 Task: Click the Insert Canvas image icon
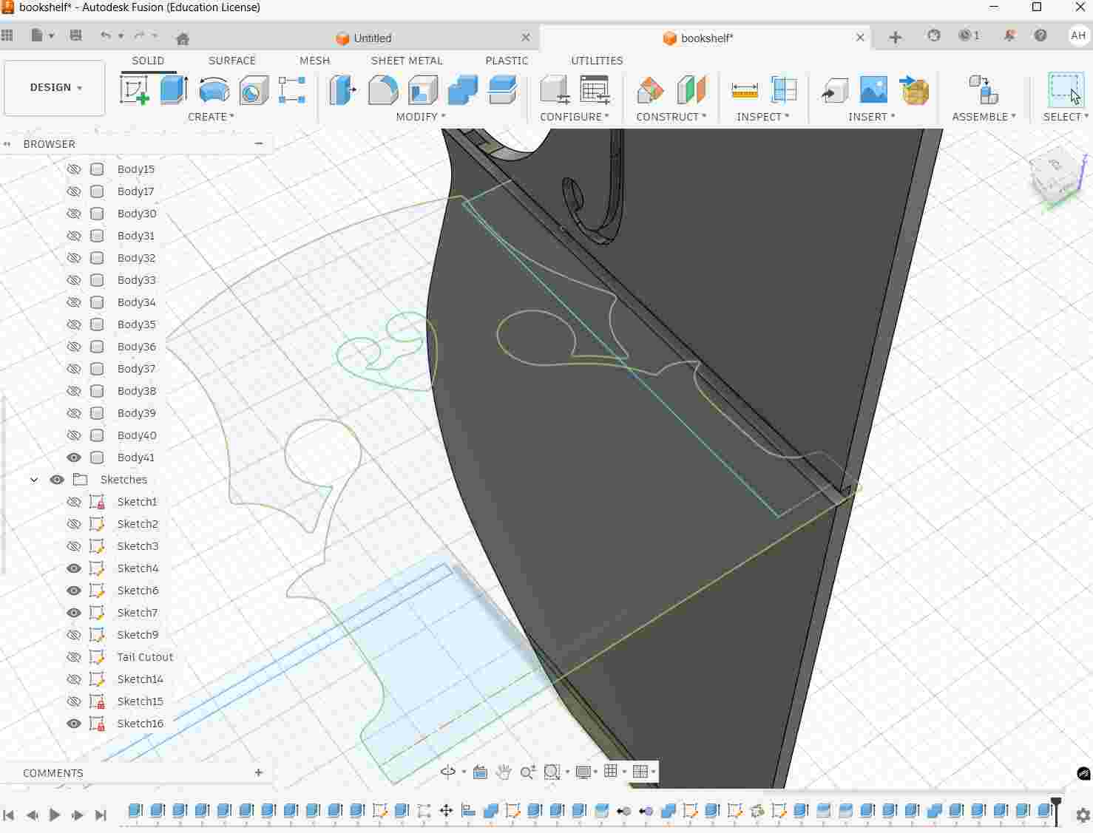(x=873, y=90)
